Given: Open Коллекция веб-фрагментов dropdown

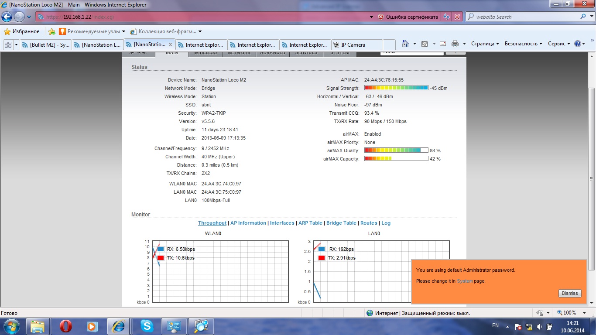Looking at the screenshot, I should coord(166,31).
